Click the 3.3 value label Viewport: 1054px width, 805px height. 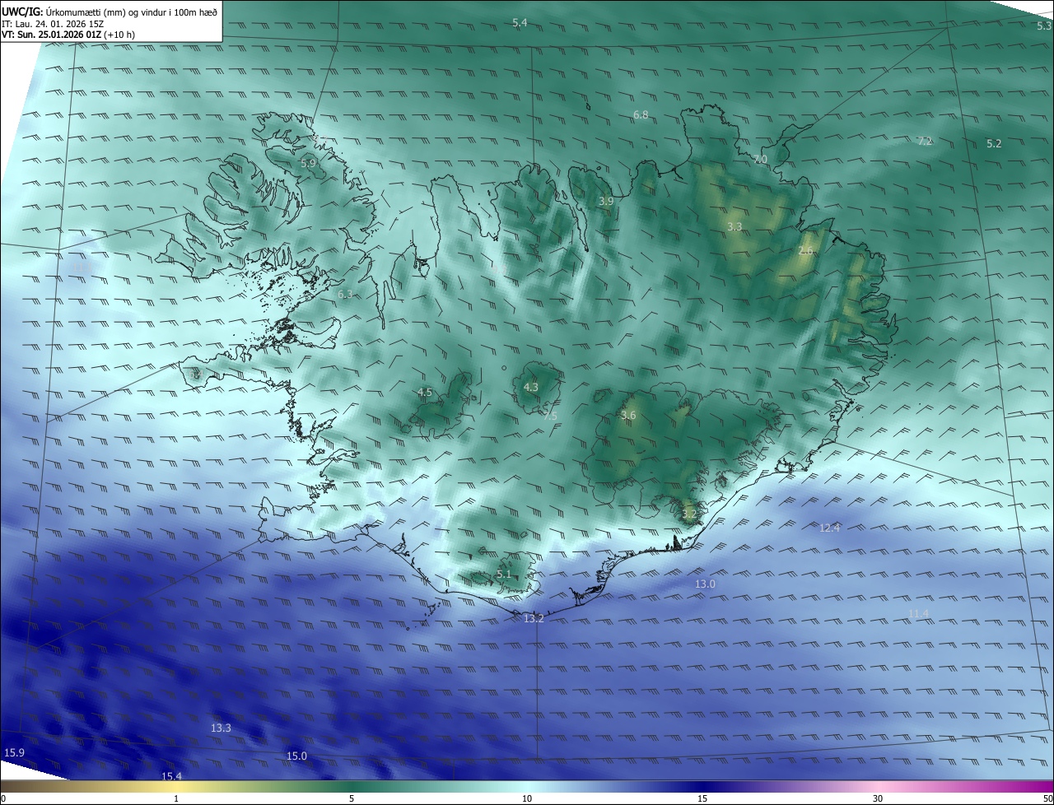tap(735, 226)
